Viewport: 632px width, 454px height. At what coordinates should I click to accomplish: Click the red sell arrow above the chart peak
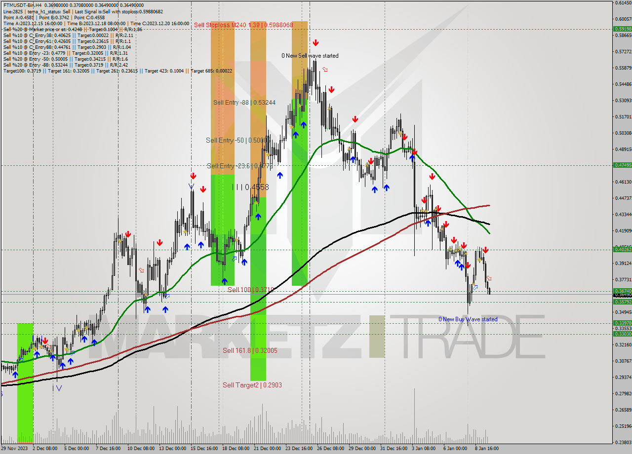pos(316,43)
